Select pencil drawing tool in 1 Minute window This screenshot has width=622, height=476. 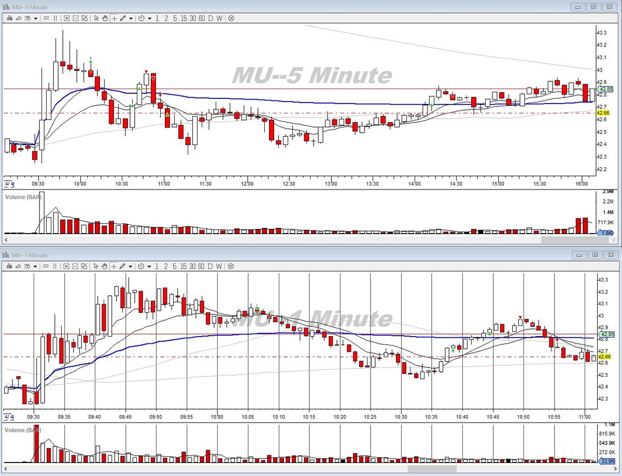[123, 266]
